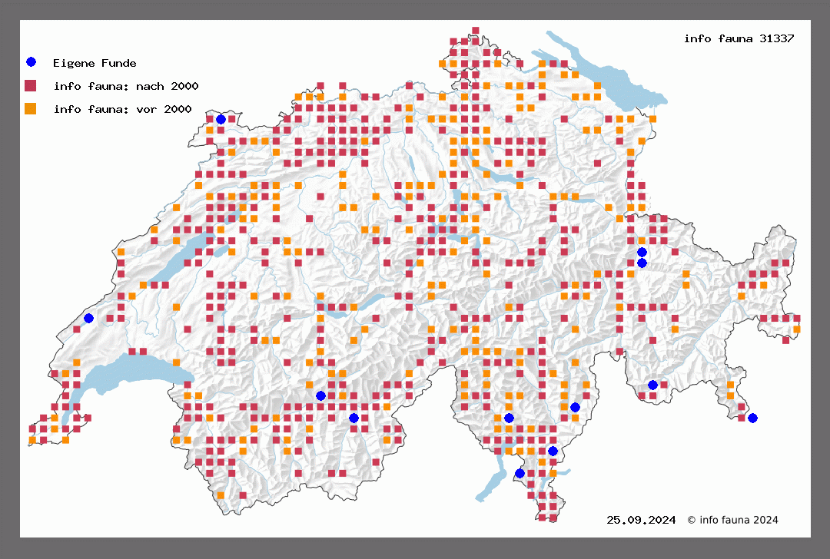This screenshot has height=559, width=830.
Task: Click the date 25.09.2024 at the bottom
Action: coord(641,520)
